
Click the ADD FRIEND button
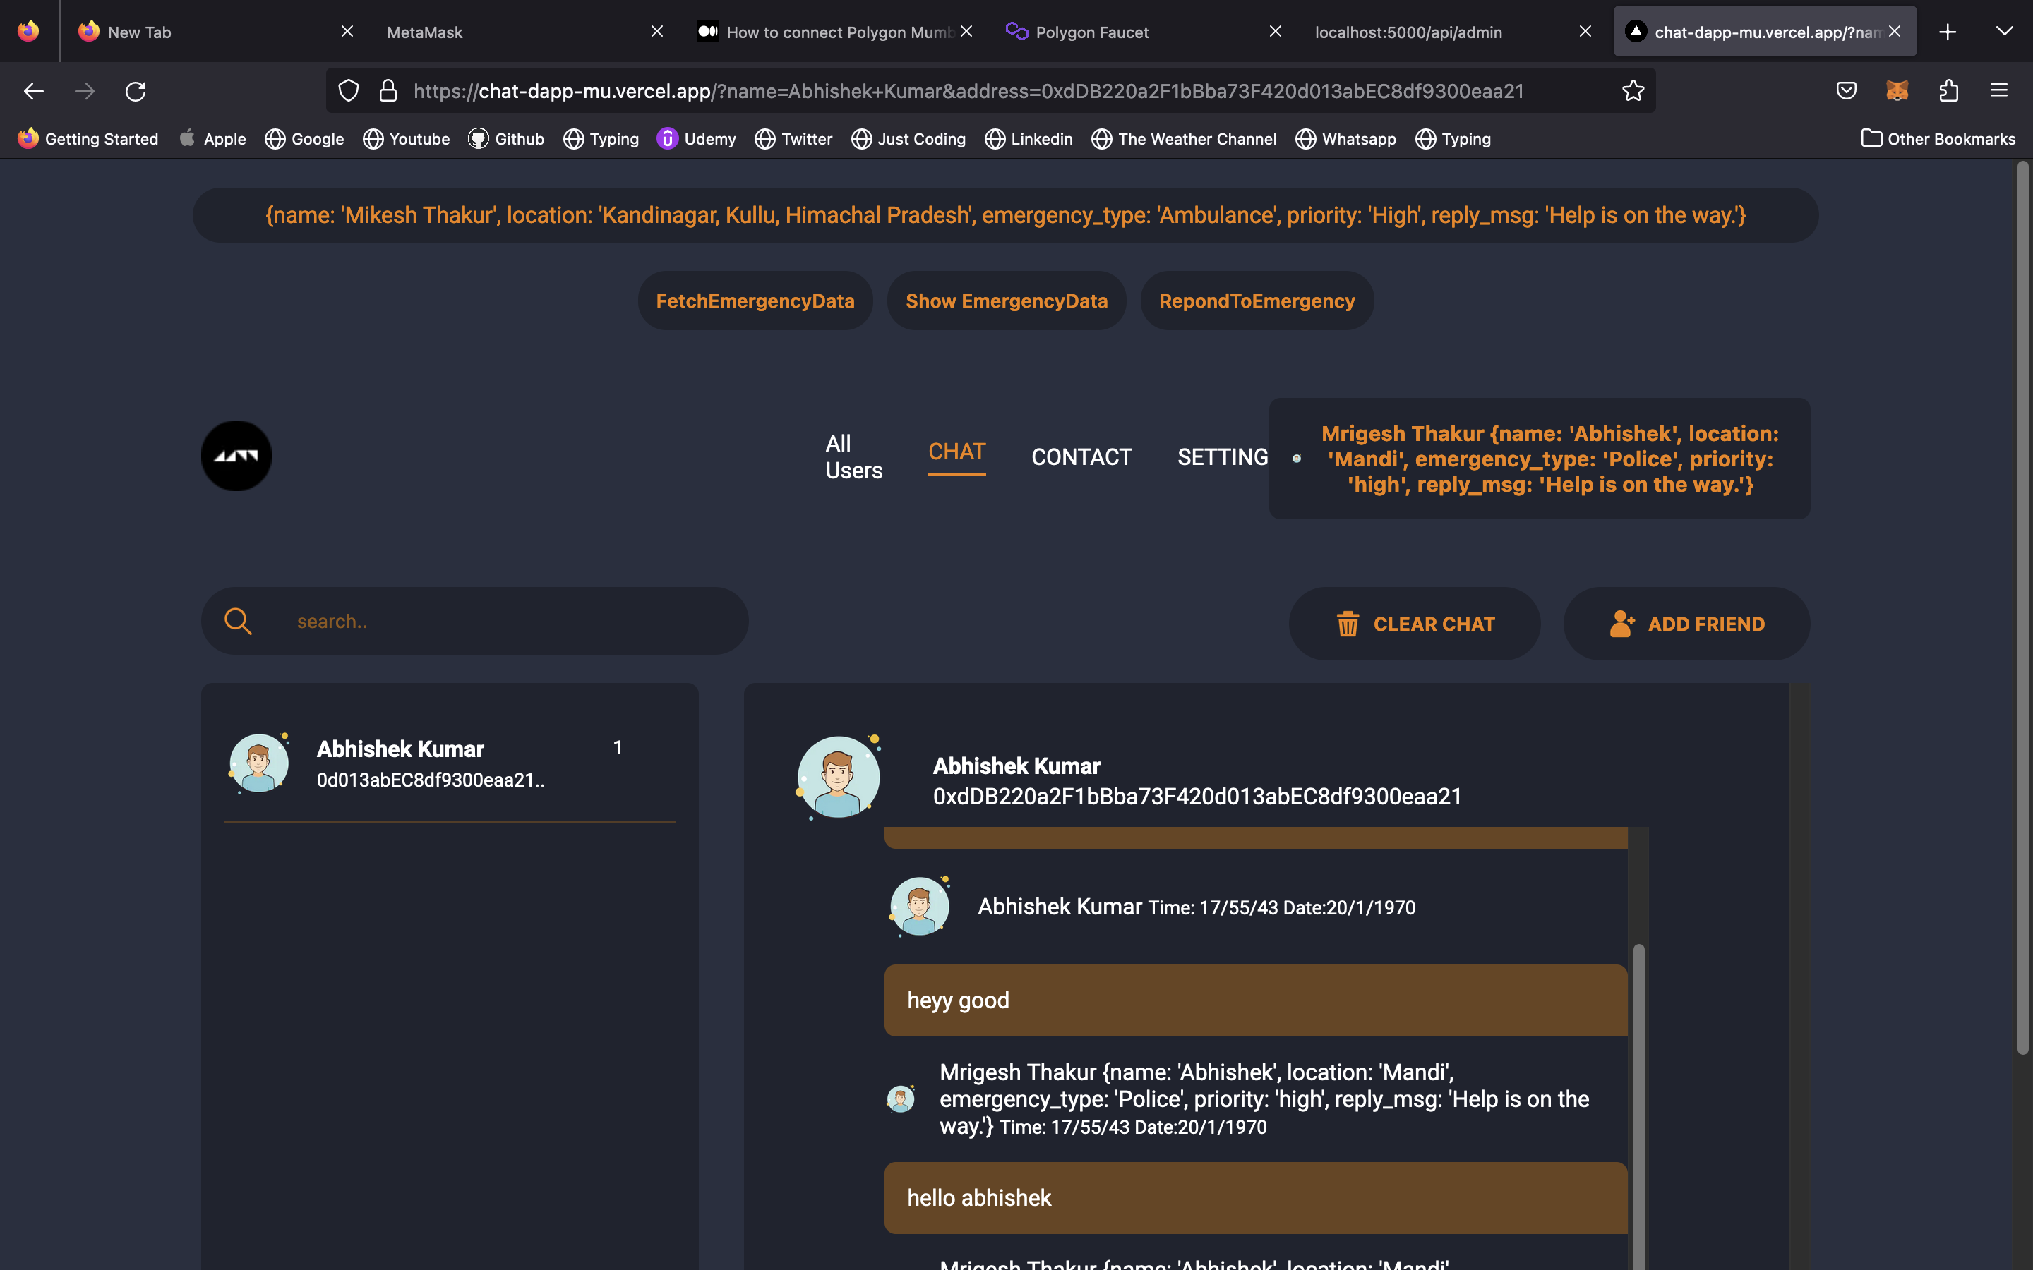pyautogui.click(x=1686, y=624)
